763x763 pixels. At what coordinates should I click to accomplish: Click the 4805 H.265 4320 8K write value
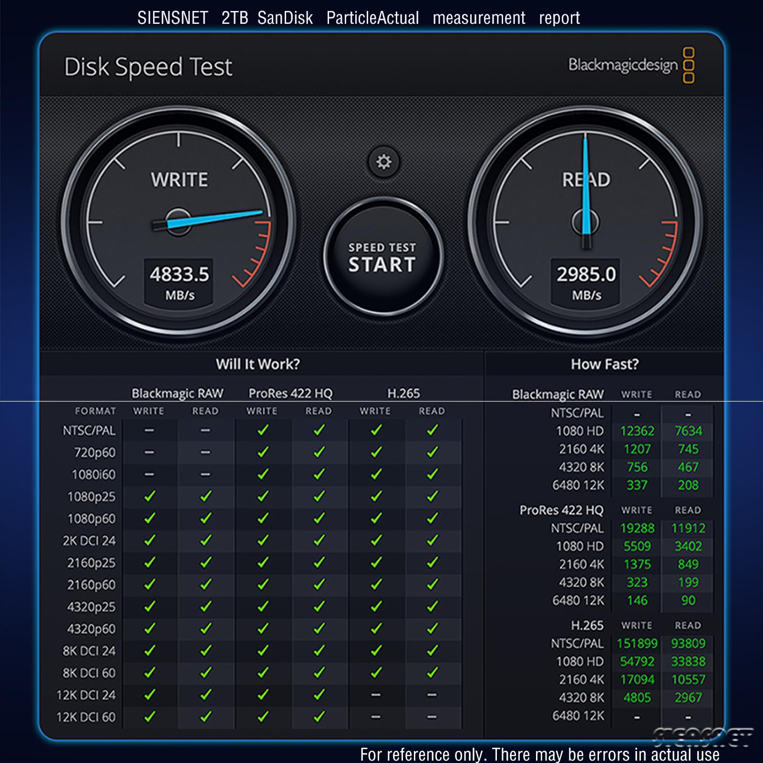[x=637, y=698]
